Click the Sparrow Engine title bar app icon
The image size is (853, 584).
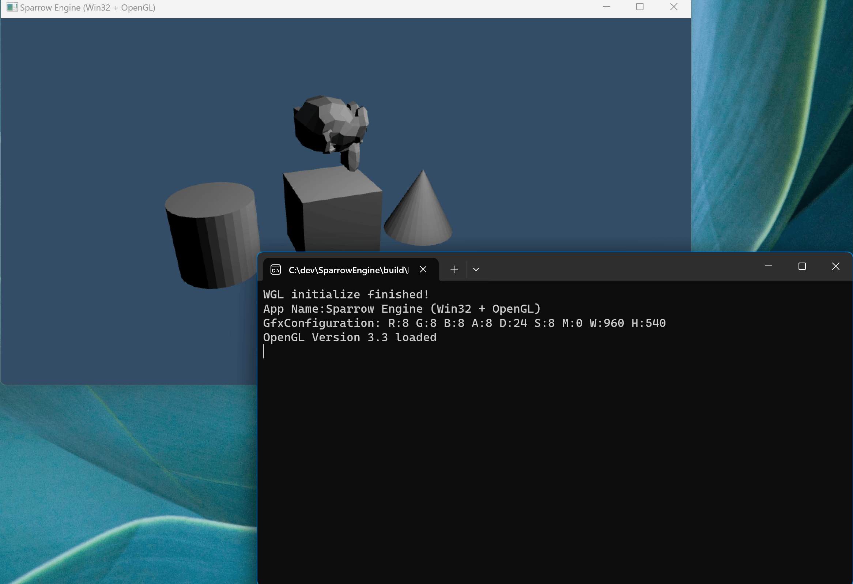12,7
